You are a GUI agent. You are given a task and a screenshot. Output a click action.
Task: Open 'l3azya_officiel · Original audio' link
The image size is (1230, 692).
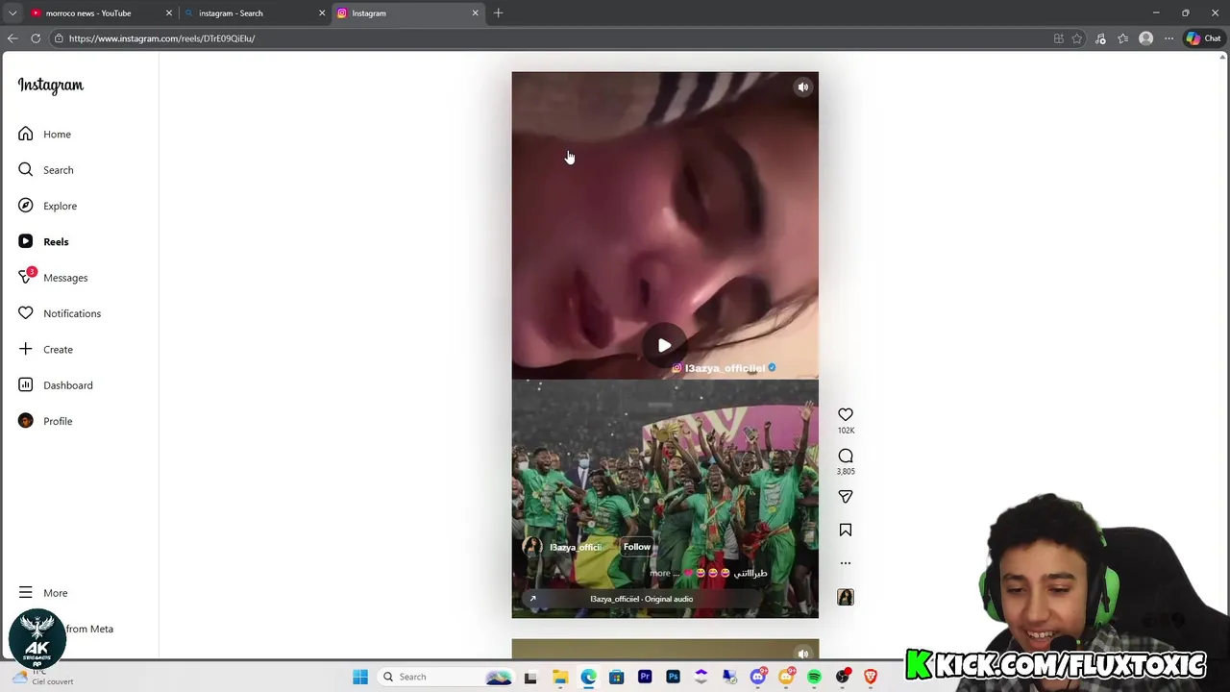(x=641, y=599)
